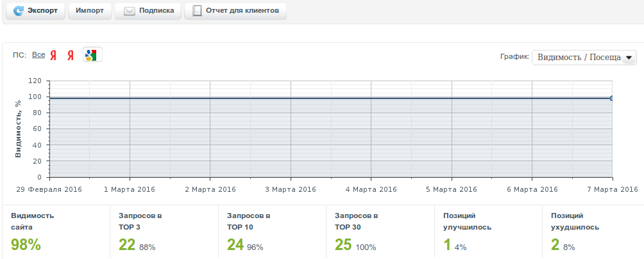Click the positions worsened value 2
Image resolution: width=644 pixels, height=259 pixels.
(x=555, y=244)
